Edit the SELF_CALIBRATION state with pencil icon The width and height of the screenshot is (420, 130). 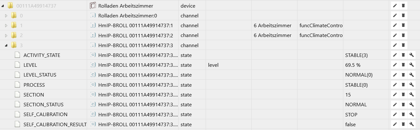pos(395,115)
